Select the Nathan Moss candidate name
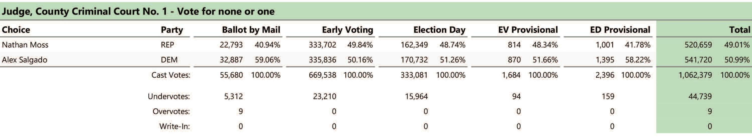 point(25,45)
